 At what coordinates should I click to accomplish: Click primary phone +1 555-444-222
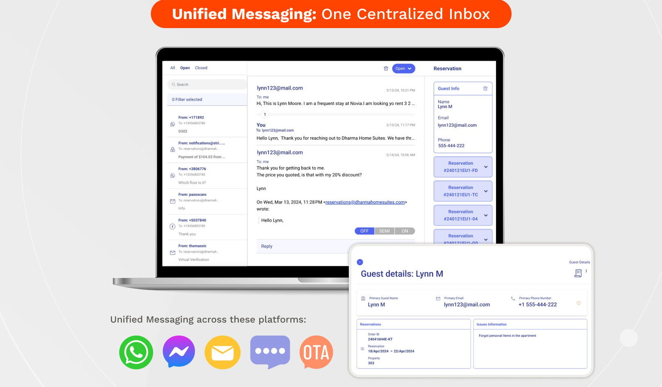click(x=537, y=304)
